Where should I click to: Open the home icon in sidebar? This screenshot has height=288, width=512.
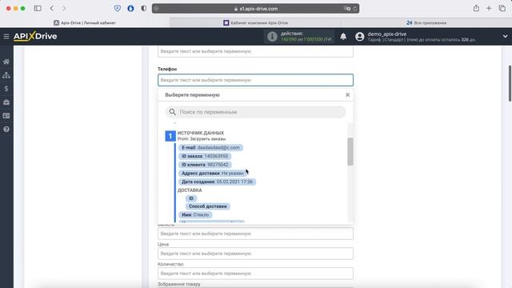(x=6, y=62)
